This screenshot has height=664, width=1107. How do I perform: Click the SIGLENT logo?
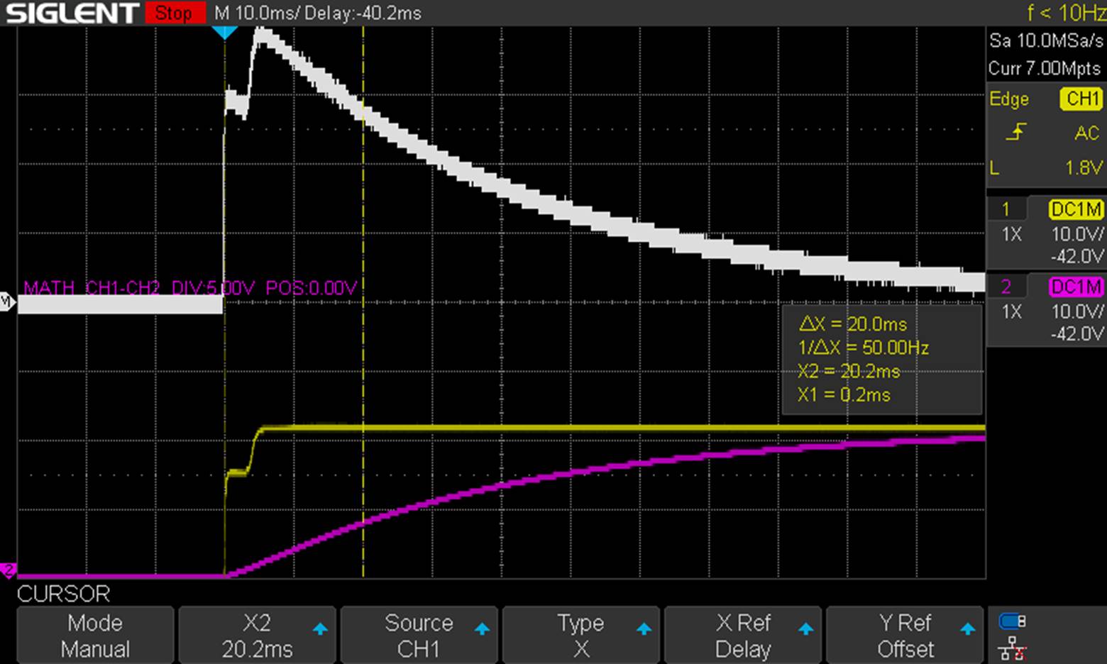click(72, 13)
